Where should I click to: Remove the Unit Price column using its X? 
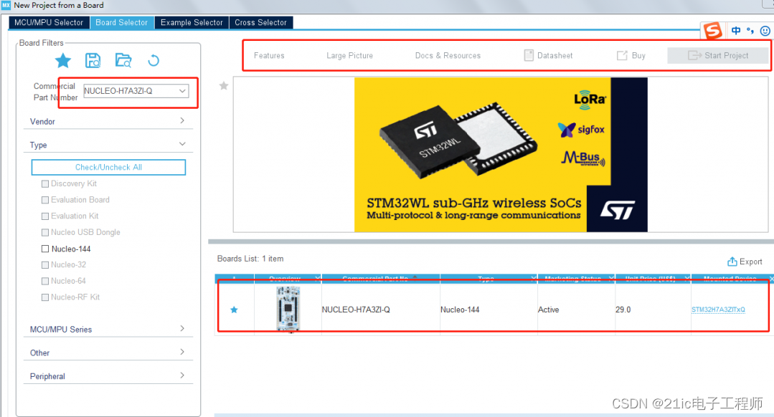(x=687, y=279)
